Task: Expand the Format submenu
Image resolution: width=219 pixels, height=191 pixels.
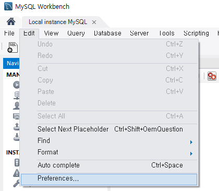Action: [109, 152]
